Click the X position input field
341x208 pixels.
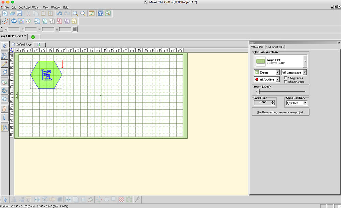click(14, 29)
